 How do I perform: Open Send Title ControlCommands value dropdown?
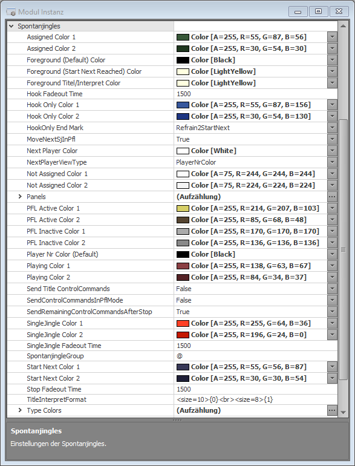point(332,289)
